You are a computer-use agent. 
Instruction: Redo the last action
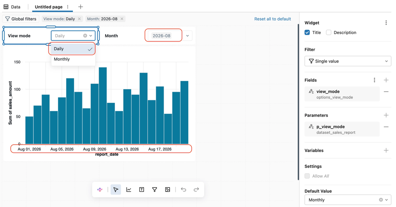click(196, 190)
